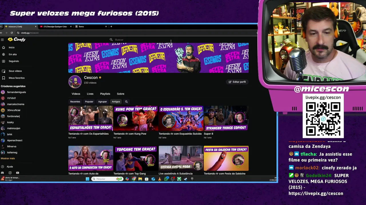Open Chrome from the taskbar
Viewport: 366px width, 205px height.
coord(134,179)
